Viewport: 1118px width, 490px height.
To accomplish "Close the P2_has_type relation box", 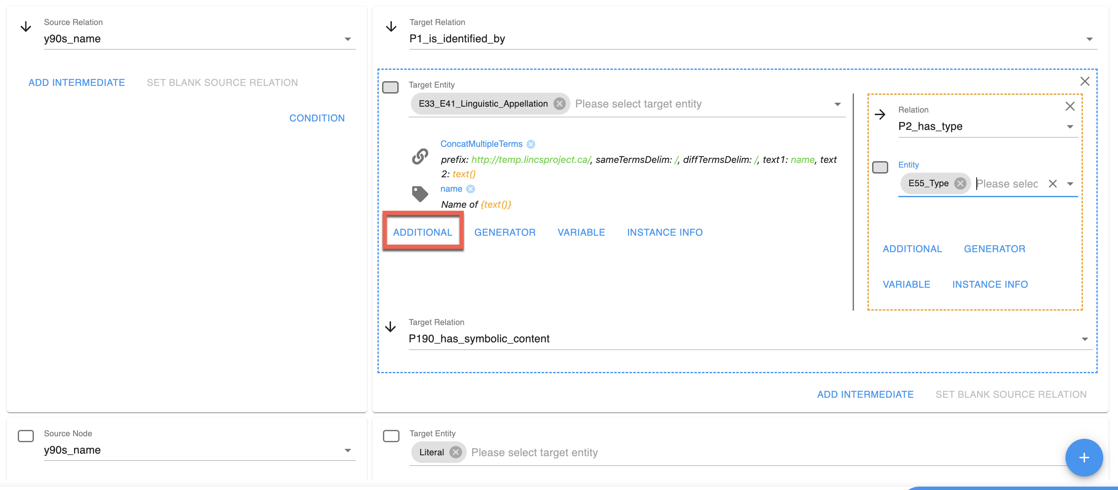I will coord(1070,106).
